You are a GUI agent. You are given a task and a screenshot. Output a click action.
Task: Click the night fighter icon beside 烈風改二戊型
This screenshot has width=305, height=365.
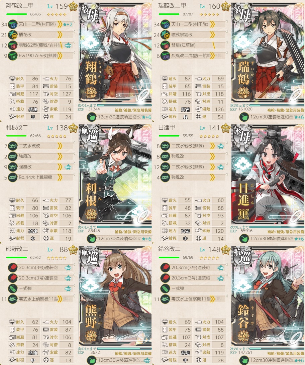tap(165, 56)
